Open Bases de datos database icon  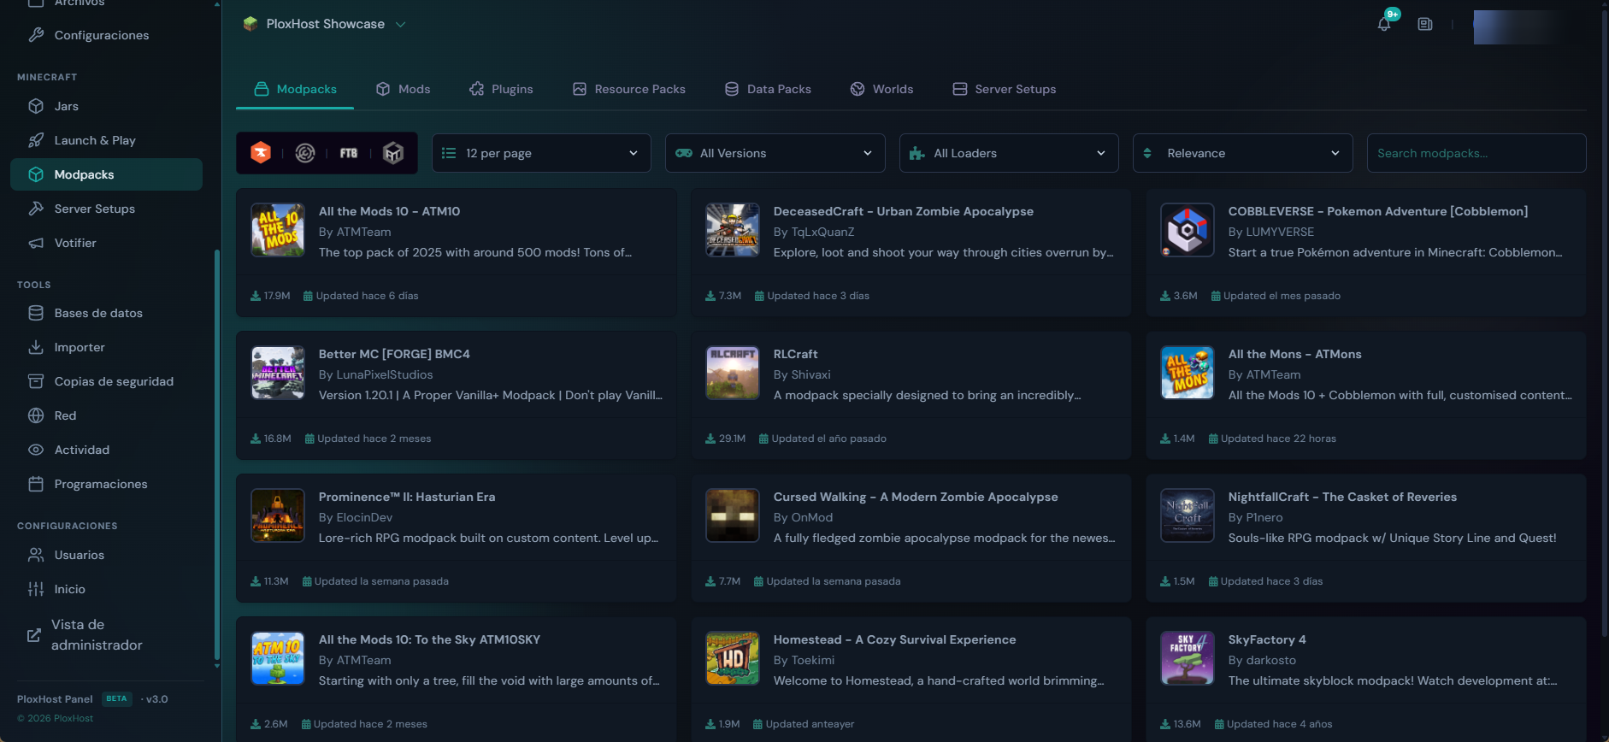[36, 313]
